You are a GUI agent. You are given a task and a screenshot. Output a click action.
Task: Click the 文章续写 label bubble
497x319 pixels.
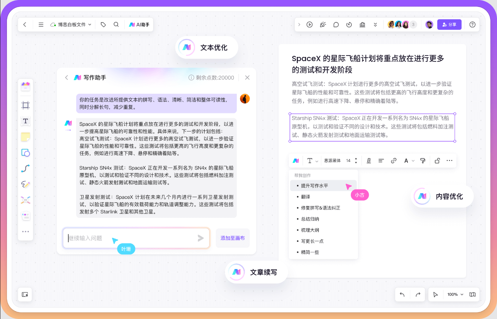coord(256,272)
